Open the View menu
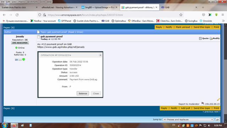The width and height of the screenshot is (227, 128). pyautogui.click(x=14, y=2)
